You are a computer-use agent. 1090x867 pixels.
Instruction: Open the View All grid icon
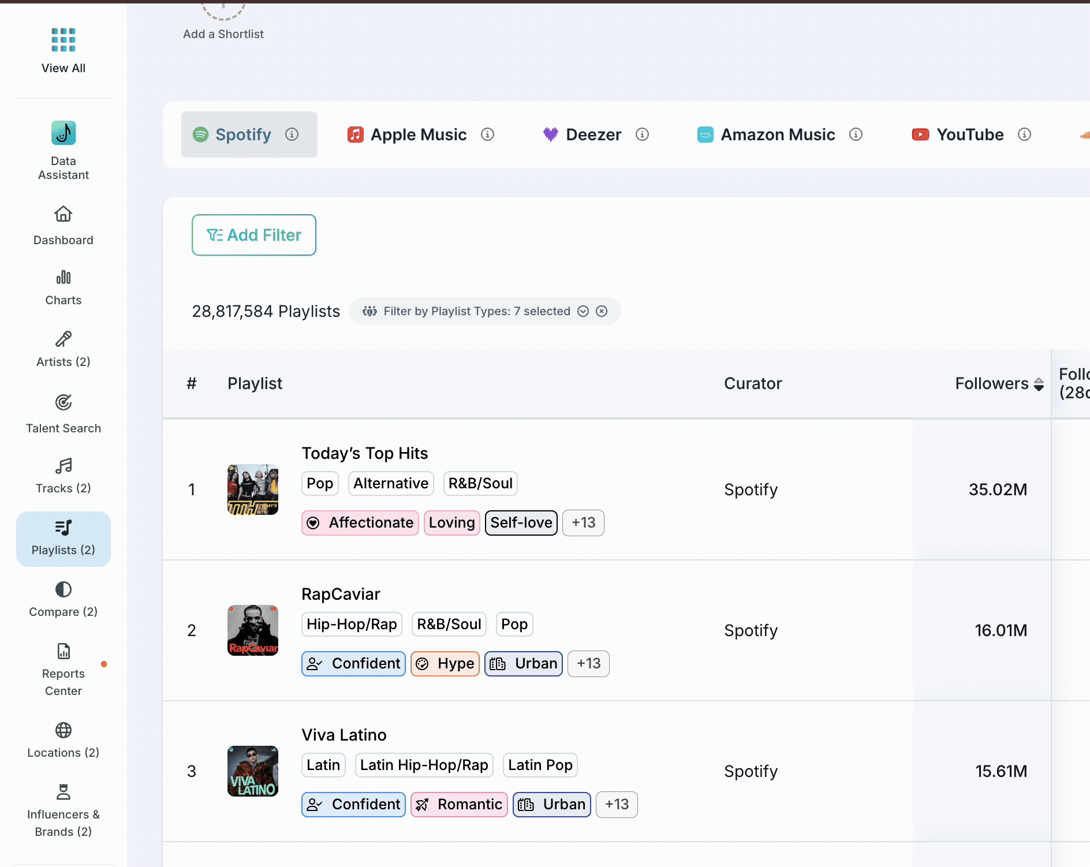click(64, 40)
